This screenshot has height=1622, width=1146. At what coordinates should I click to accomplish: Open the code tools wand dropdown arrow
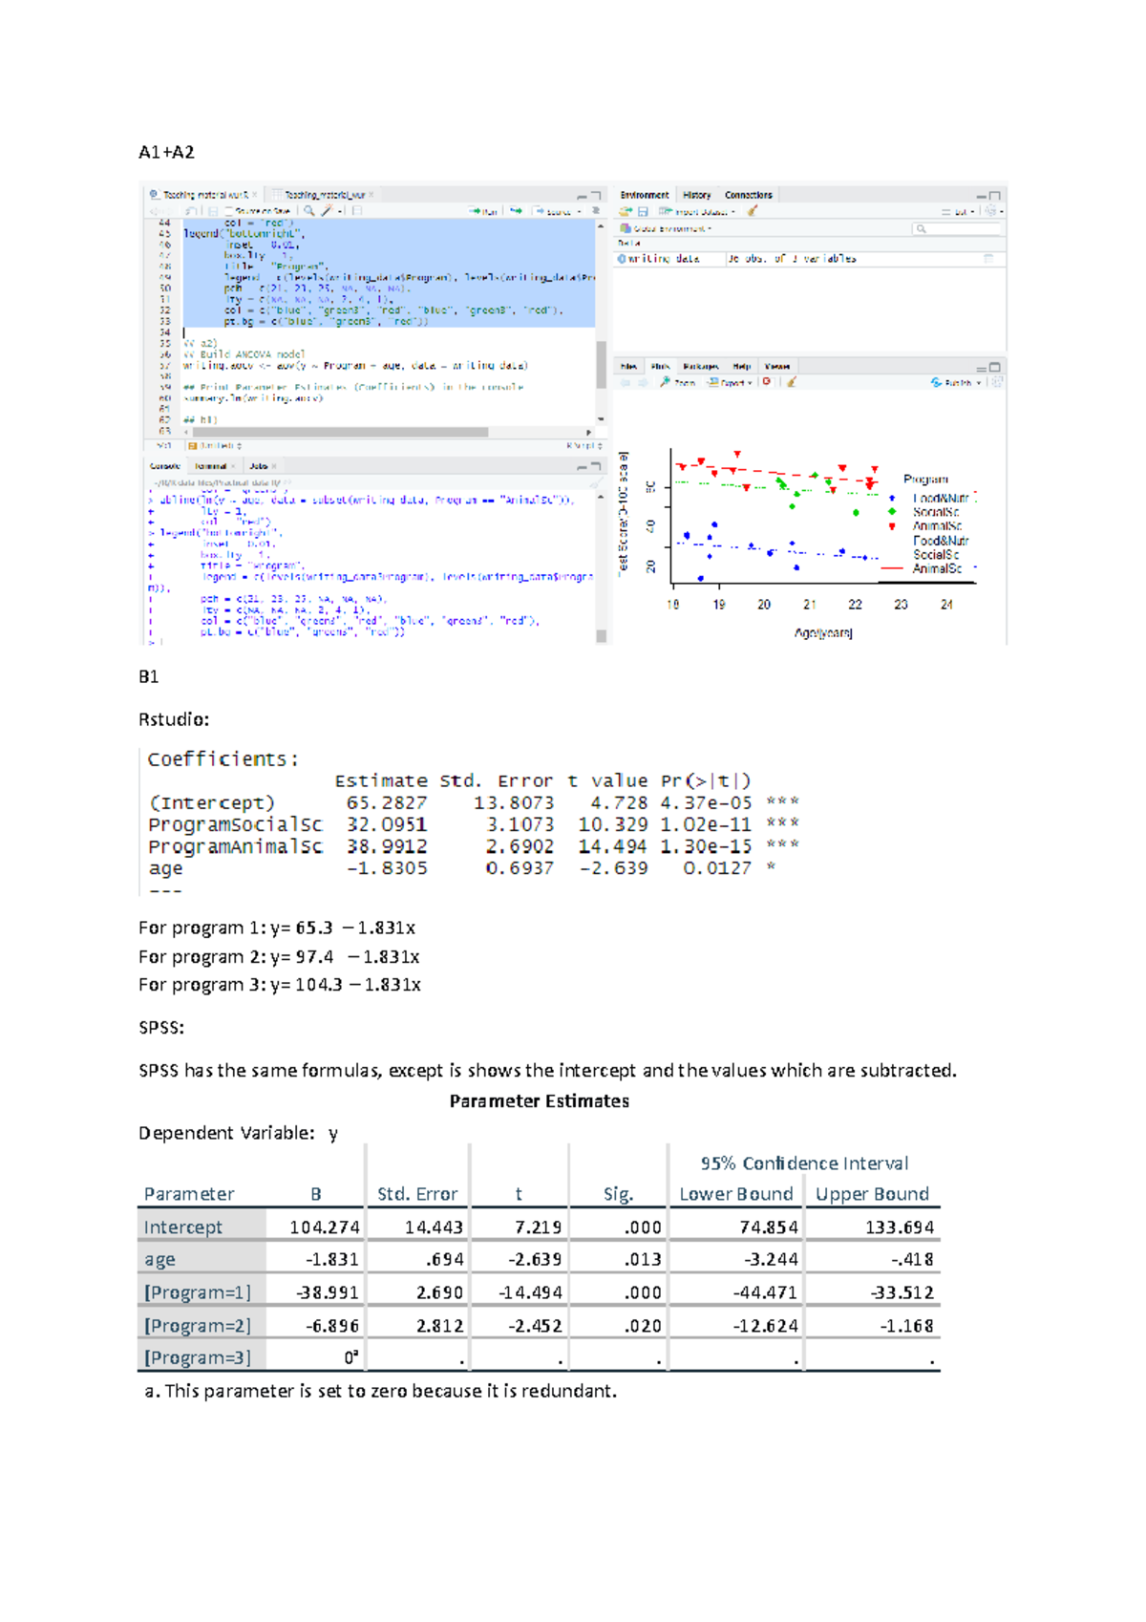coord(340,212)
